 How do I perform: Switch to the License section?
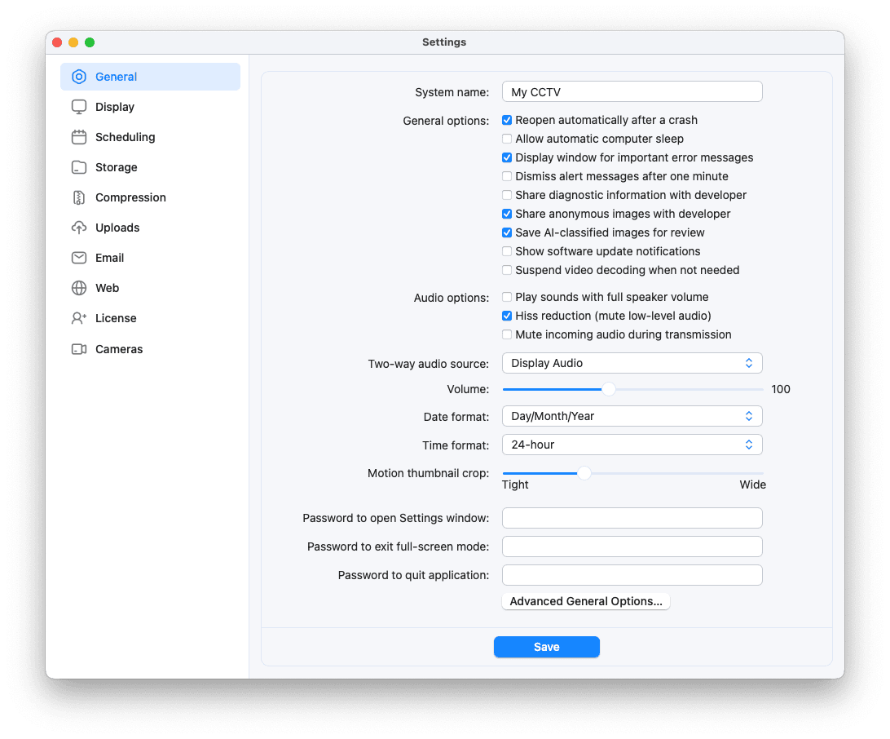pyautogui.click(x=78, y=318)
